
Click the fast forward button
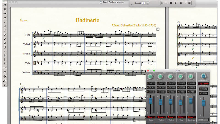[185, 3]
